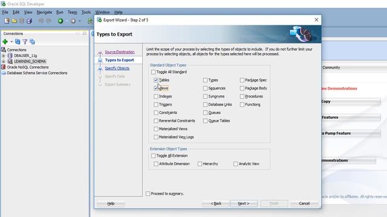Viewport: 387px width, 217px height.
Task: Click the Back button
Action: coord(216,204)
